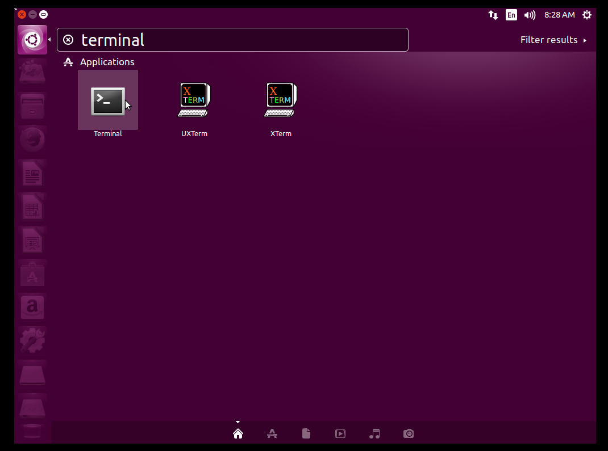Screen dimensions: 608x451
Task: Close the Dash with red close button
Action: (x=22, y=15)
